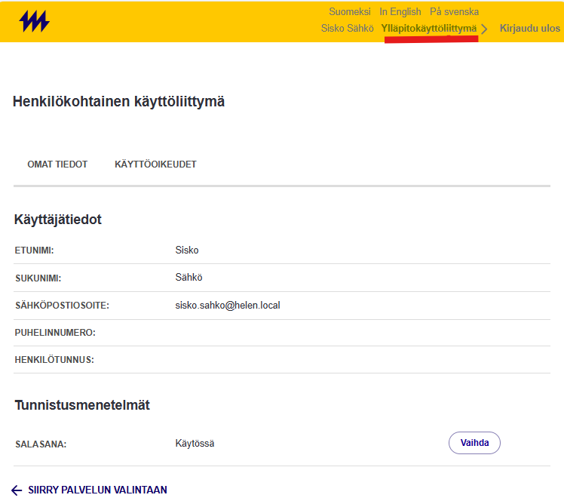Open the Ylläpitokäyttöliittymä admin interface link
The image size is (564, 501).
(x=428, y=29)
